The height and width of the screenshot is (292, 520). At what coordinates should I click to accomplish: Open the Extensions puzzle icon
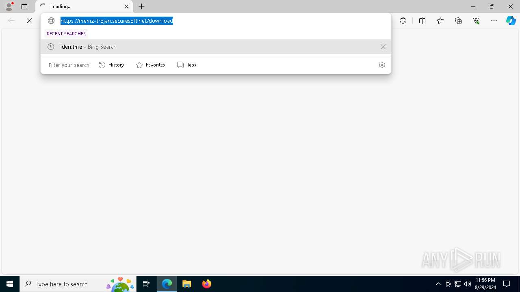(x=403, y=21)
